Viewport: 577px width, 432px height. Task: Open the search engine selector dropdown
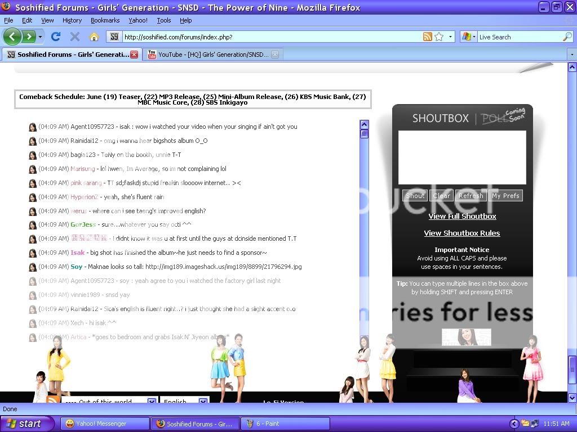(468, 37)
